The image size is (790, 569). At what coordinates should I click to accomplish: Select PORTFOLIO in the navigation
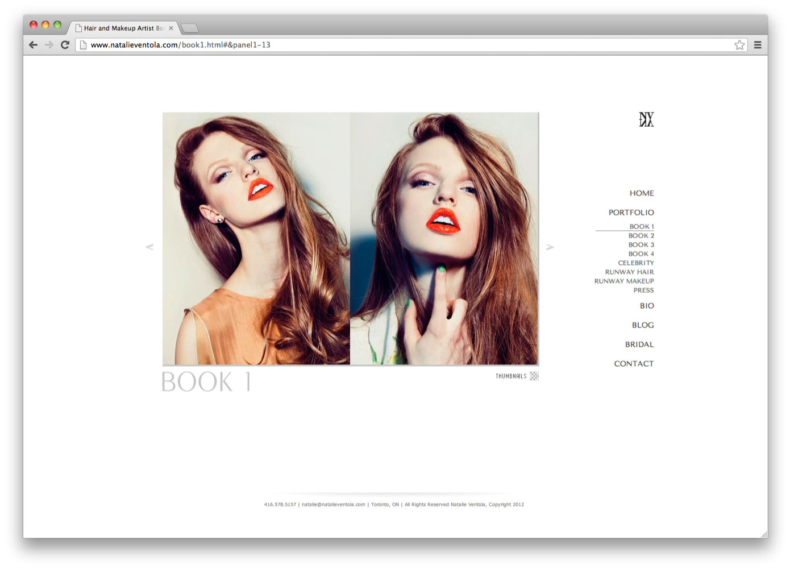(x=631, y=213)
